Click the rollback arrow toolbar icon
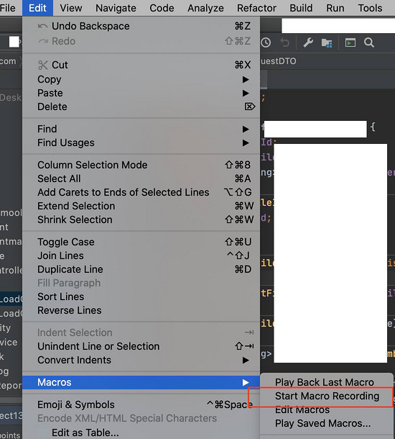The image size is (395, 439). pos(285,42)
